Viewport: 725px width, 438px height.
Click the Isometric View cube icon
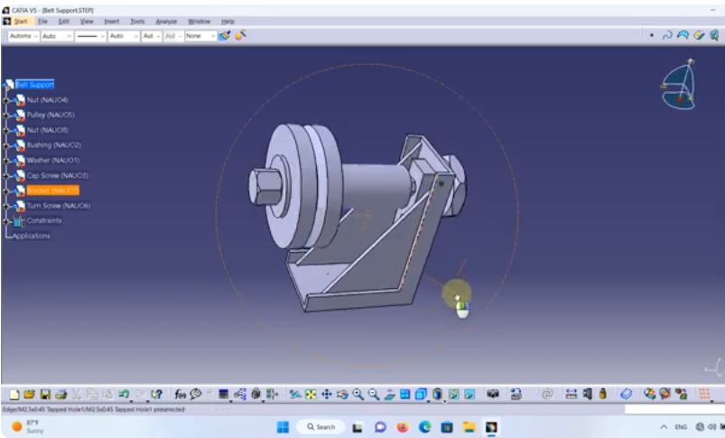point(421,394)
